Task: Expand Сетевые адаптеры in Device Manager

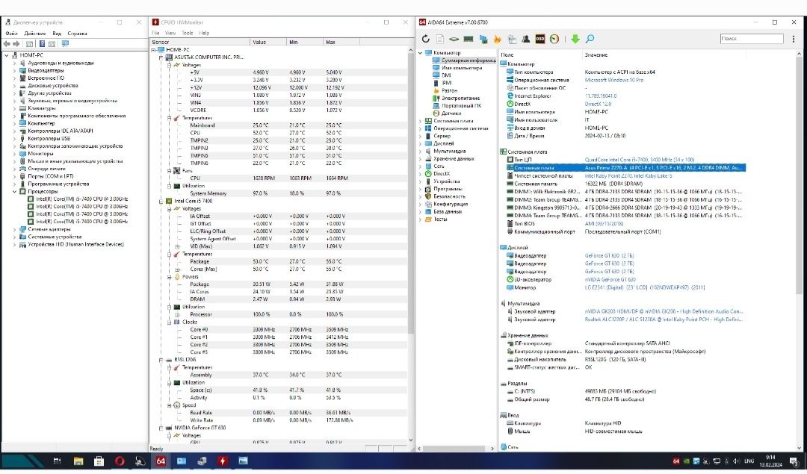Action: point(14,229)
